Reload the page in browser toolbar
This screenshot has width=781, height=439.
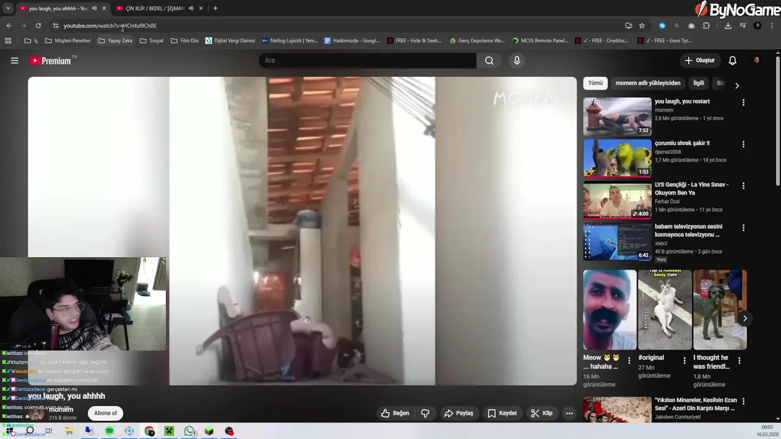point(38,26)
